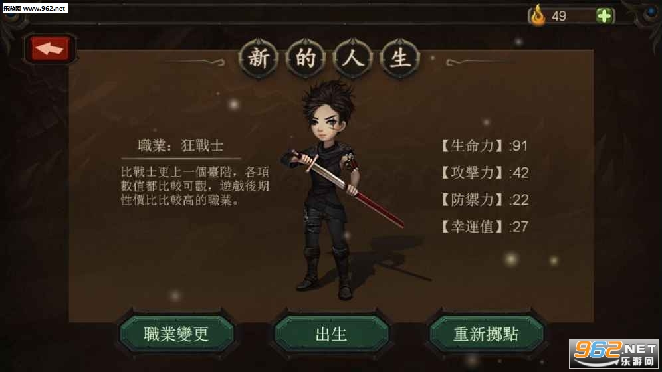Open the www.962.net watermark link
This screenshot has height=372, width=662.
pos(35,8)
